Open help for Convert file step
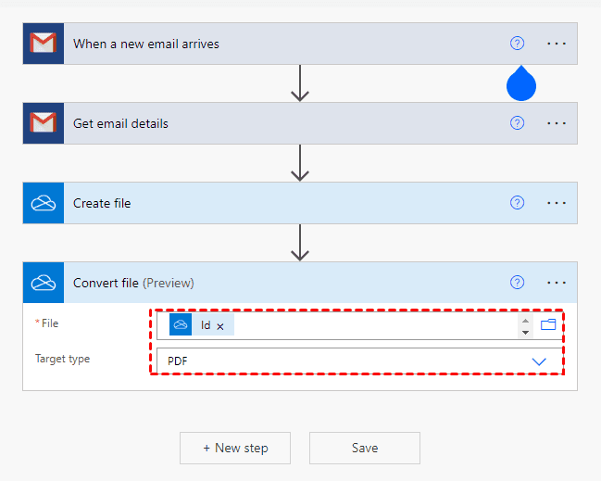 tap(518, 283)
